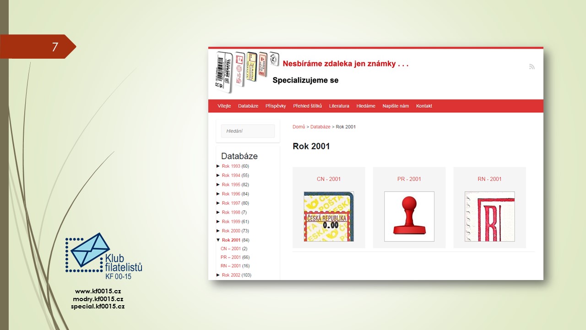Click the Domů breadcrumb link
Viewport: 586px width, 330px height.
click(x=298, y=127)
